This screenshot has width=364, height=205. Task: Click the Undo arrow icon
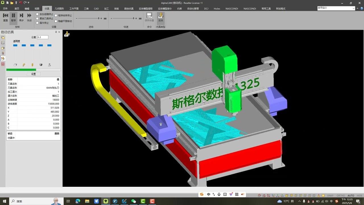20,3
